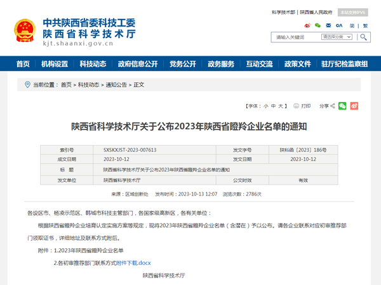
Task: Share article via red Weibo button
Action: (355, 106)
